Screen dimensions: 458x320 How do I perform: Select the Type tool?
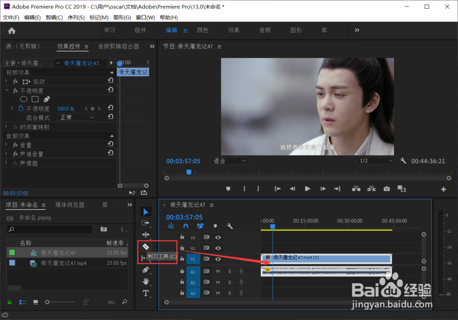click(146, 293)
